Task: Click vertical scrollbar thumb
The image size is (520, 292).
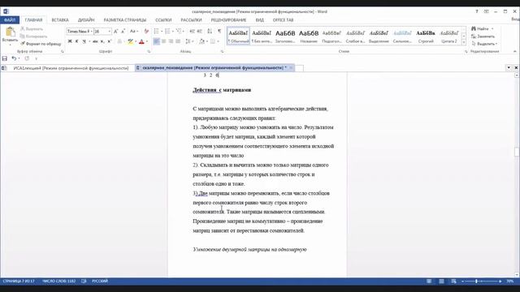Action: click(x=517, y=152)
